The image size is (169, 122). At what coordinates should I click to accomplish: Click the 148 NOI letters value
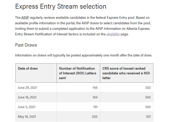pyautogui.click(x=95, y=88)
